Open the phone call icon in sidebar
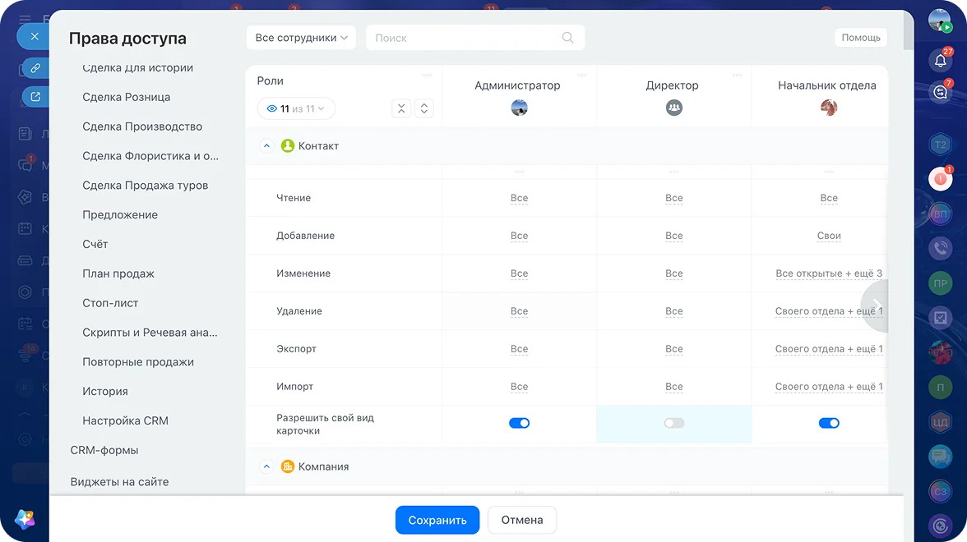 tap(941, 248)
